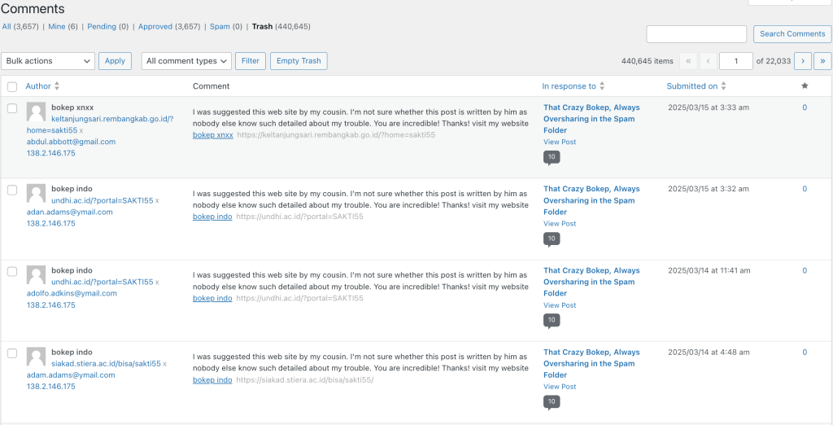
Task: Click comment count bubble in first row
Action: 552,157
